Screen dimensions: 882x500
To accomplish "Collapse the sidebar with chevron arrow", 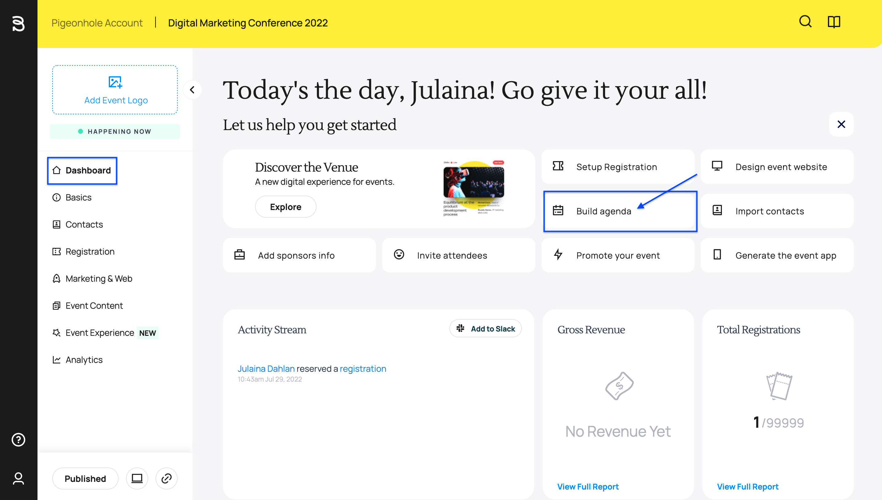I will pos(192,90).
